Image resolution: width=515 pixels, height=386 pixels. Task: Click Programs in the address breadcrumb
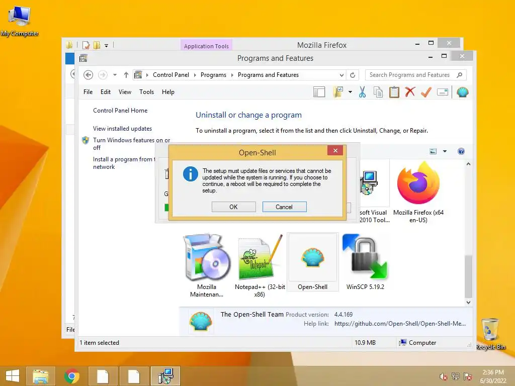(213, 75)
